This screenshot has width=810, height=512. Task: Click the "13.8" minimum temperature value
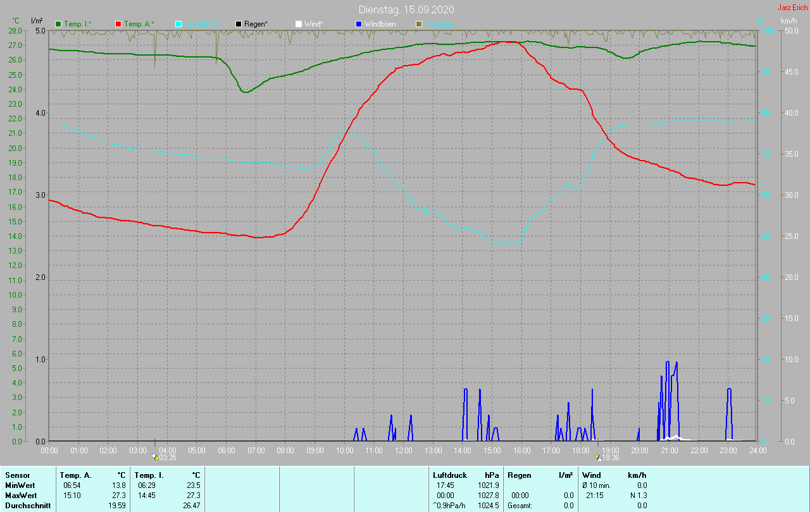(x=118, y=485)
